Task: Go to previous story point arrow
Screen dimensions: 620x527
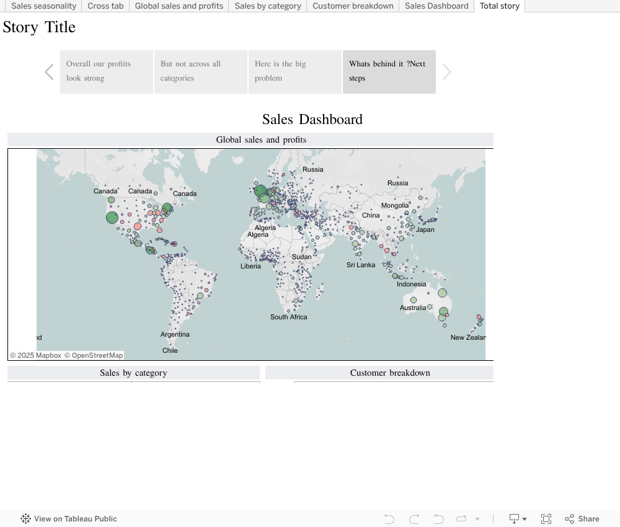Action: pos(49,72)
